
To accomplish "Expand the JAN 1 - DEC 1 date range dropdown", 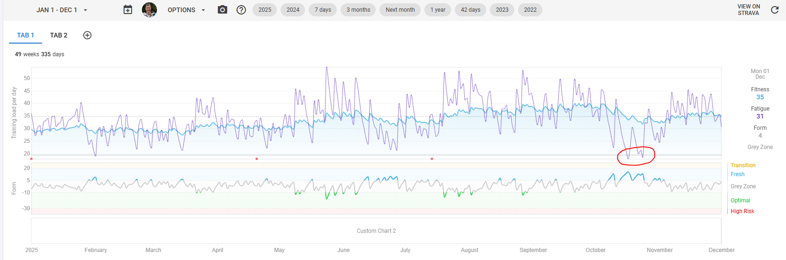I will tap(61, 10).
